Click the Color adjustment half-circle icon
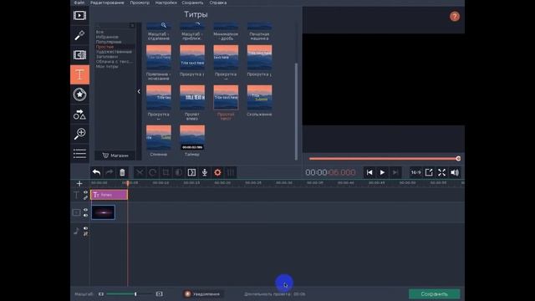The image size is (535, 301). [x=178, y=172]
